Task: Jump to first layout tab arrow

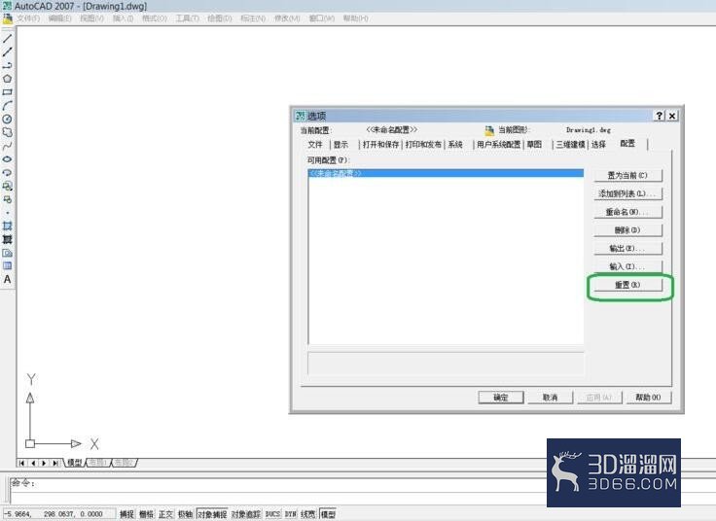Action: (21, 463)
